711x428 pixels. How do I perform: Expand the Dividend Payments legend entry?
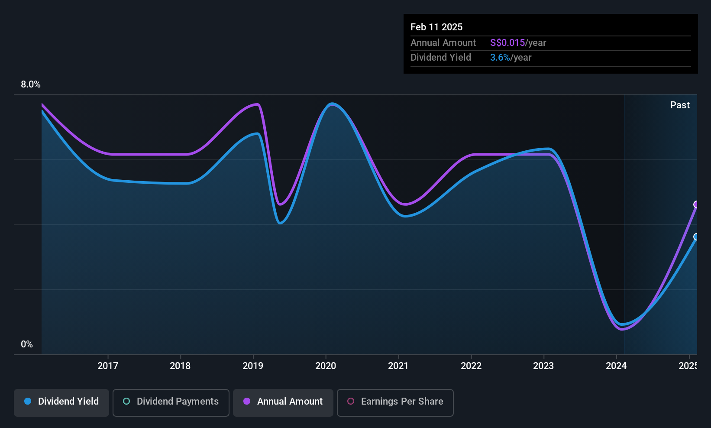(171, 402)
